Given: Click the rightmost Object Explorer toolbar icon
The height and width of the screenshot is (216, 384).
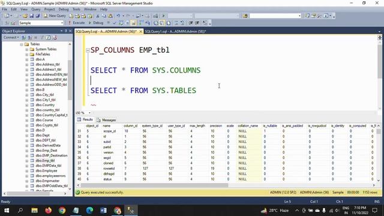Looking at the screenshot, I should (55, 37).
